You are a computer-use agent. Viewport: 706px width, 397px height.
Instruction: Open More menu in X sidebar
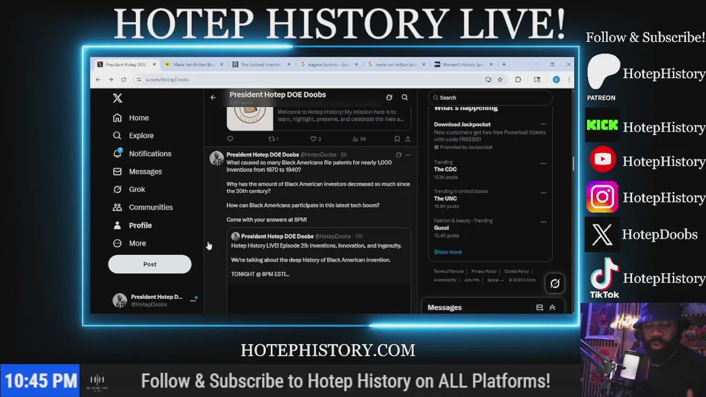click(130, 243)
